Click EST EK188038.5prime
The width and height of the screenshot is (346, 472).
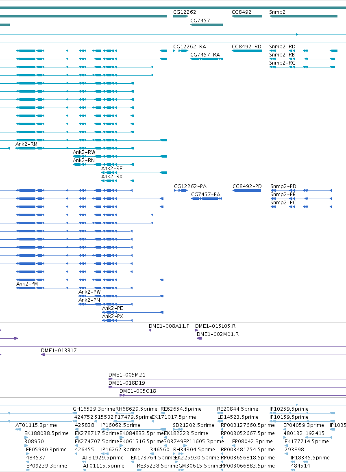pyautogui.click(x=46, y=433)
